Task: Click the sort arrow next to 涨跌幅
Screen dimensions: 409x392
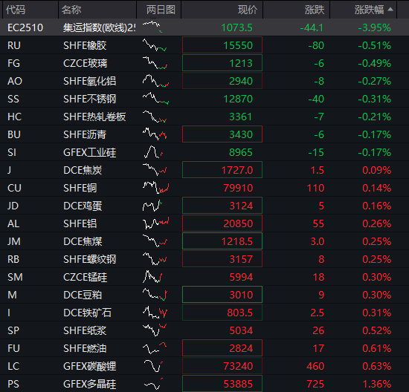Action: pyautogui.click(x=390, y=10)
